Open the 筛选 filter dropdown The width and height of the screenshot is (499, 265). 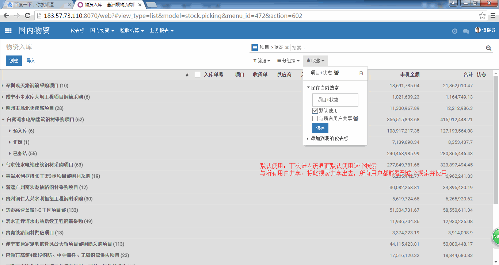point(262,61)
